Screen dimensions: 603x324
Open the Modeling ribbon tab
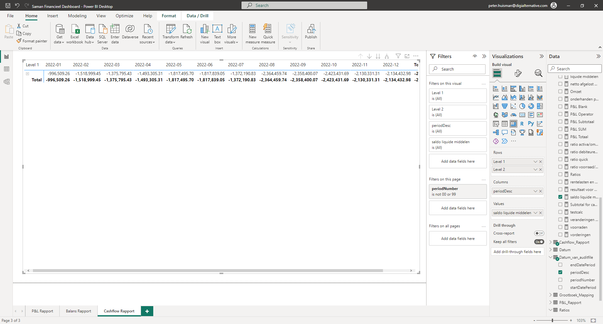(77, 16)
